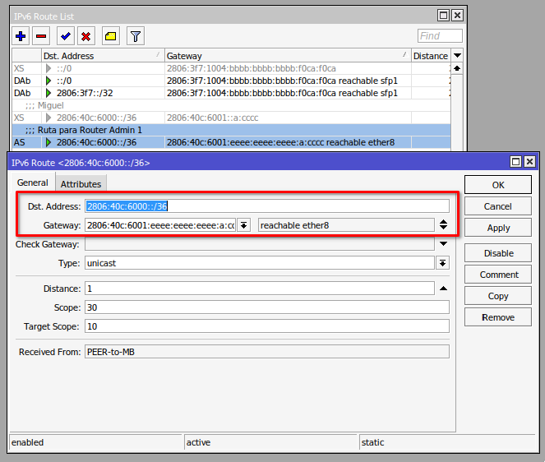Click the yellow Comment note icon

[111, 36]
